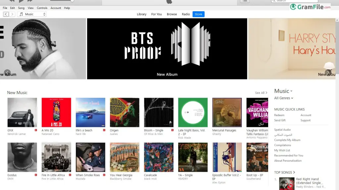339x190 pixels.
Task: Adjust the volume slider knob
Action: pyautogui.click(x=72, y=1)
